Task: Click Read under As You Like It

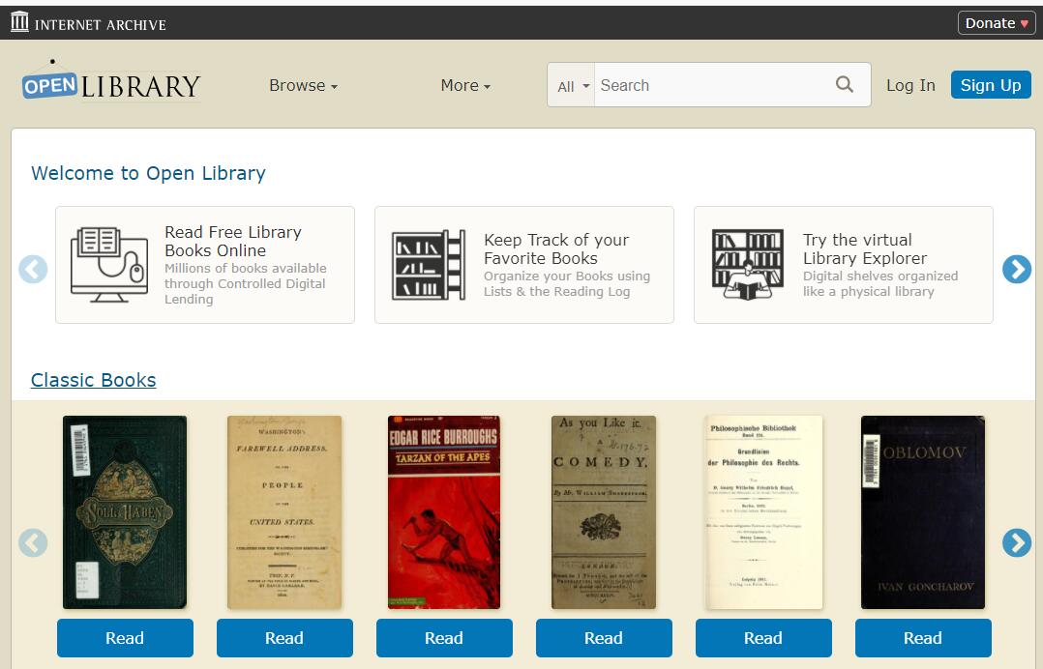Action: [x=604, y=638]
